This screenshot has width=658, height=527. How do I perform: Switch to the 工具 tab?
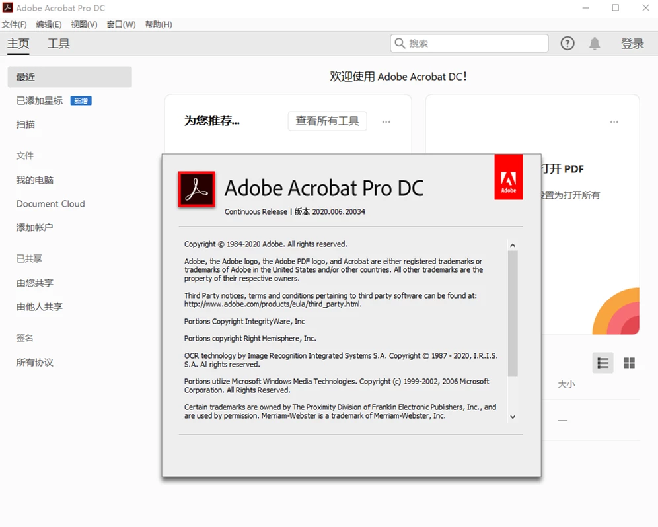pos(58,43)
